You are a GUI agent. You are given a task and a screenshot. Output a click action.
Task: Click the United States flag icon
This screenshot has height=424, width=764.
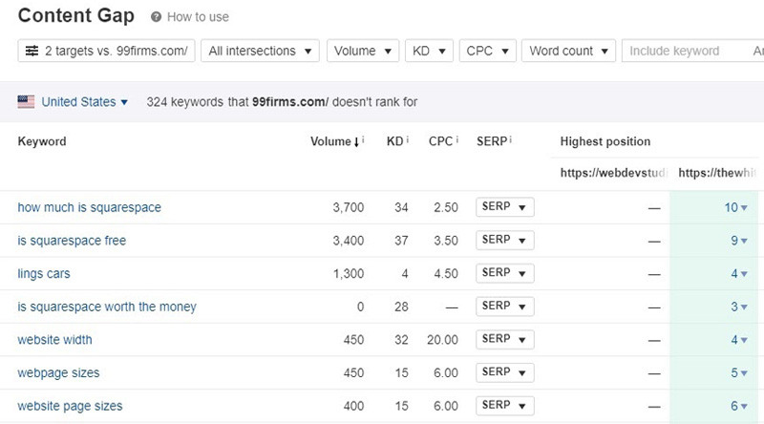tap(27, 102)
